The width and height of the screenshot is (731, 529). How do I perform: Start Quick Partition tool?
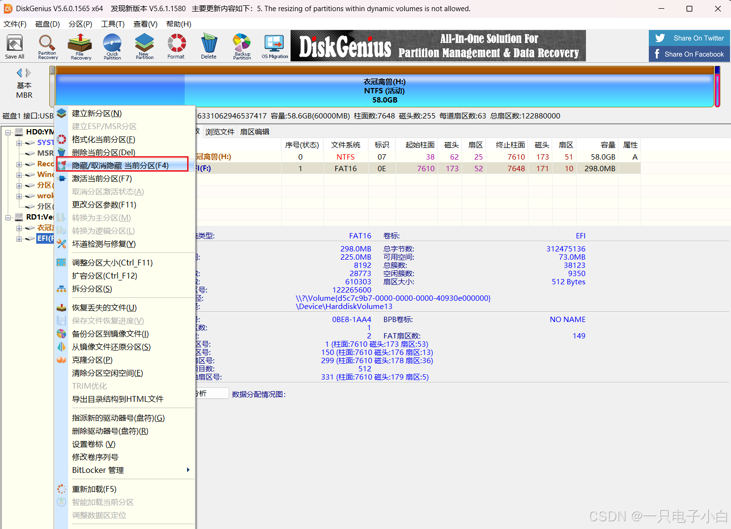point(112,47)
